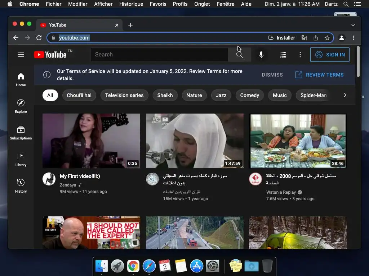369x276 pixels.
Task: Open the Watania Replay channel link
Action: (281, 192)
